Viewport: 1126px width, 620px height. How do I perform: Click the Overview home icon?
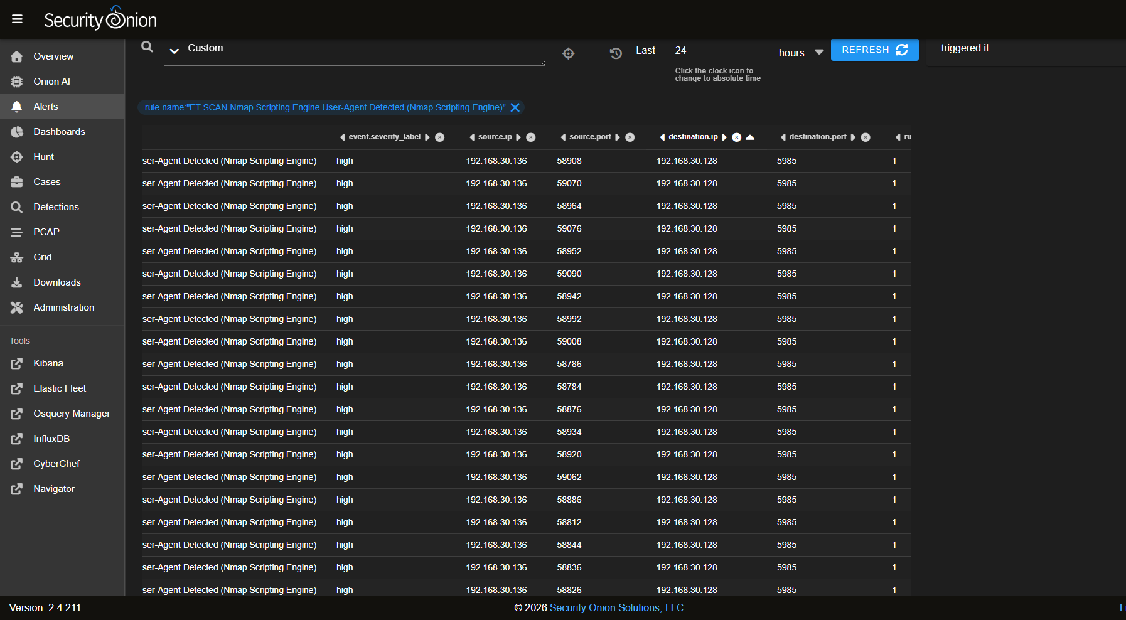tap(17, 56)
